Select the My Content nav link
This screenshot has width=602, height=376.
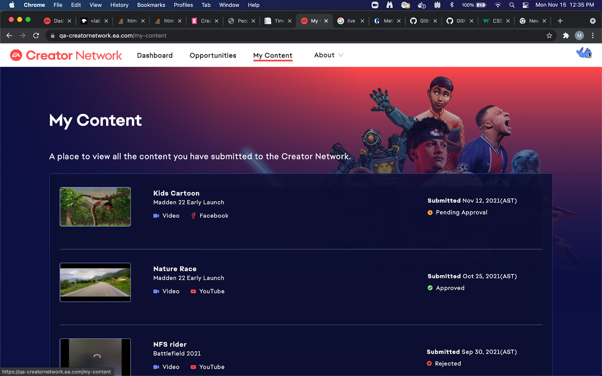(273, 55)
